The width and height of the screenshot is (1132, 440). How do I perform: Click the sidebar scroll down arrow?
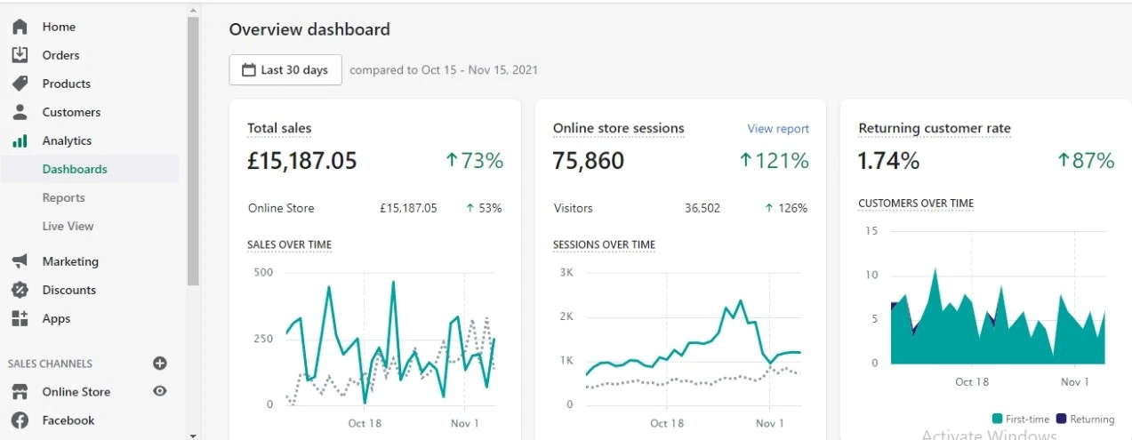coord(193,435)
